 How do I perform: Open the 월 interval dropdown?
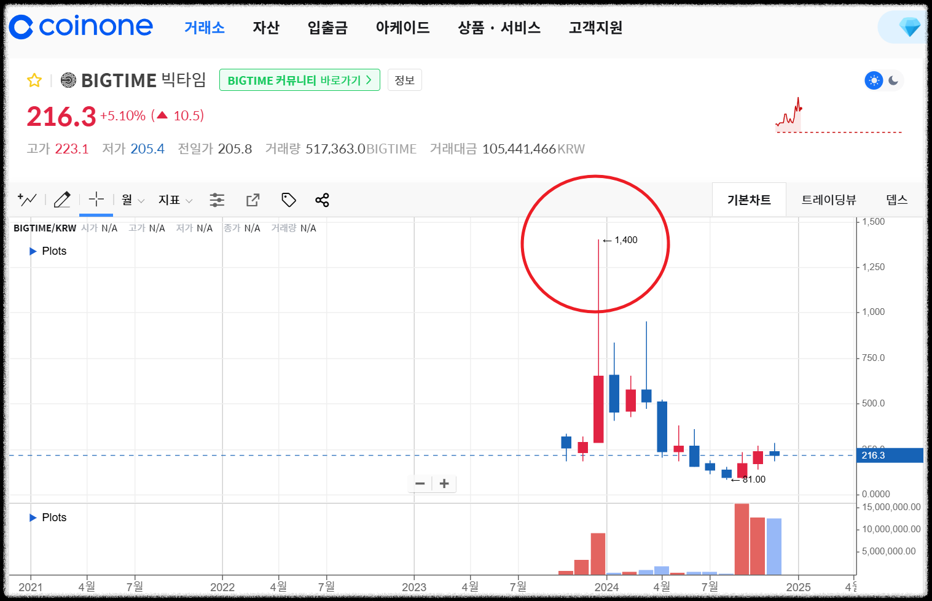coord(133,200)
